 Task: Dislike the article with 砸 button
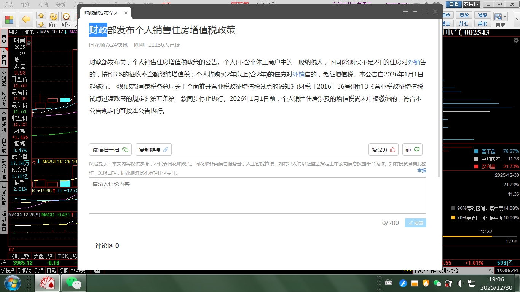[412, 149]
